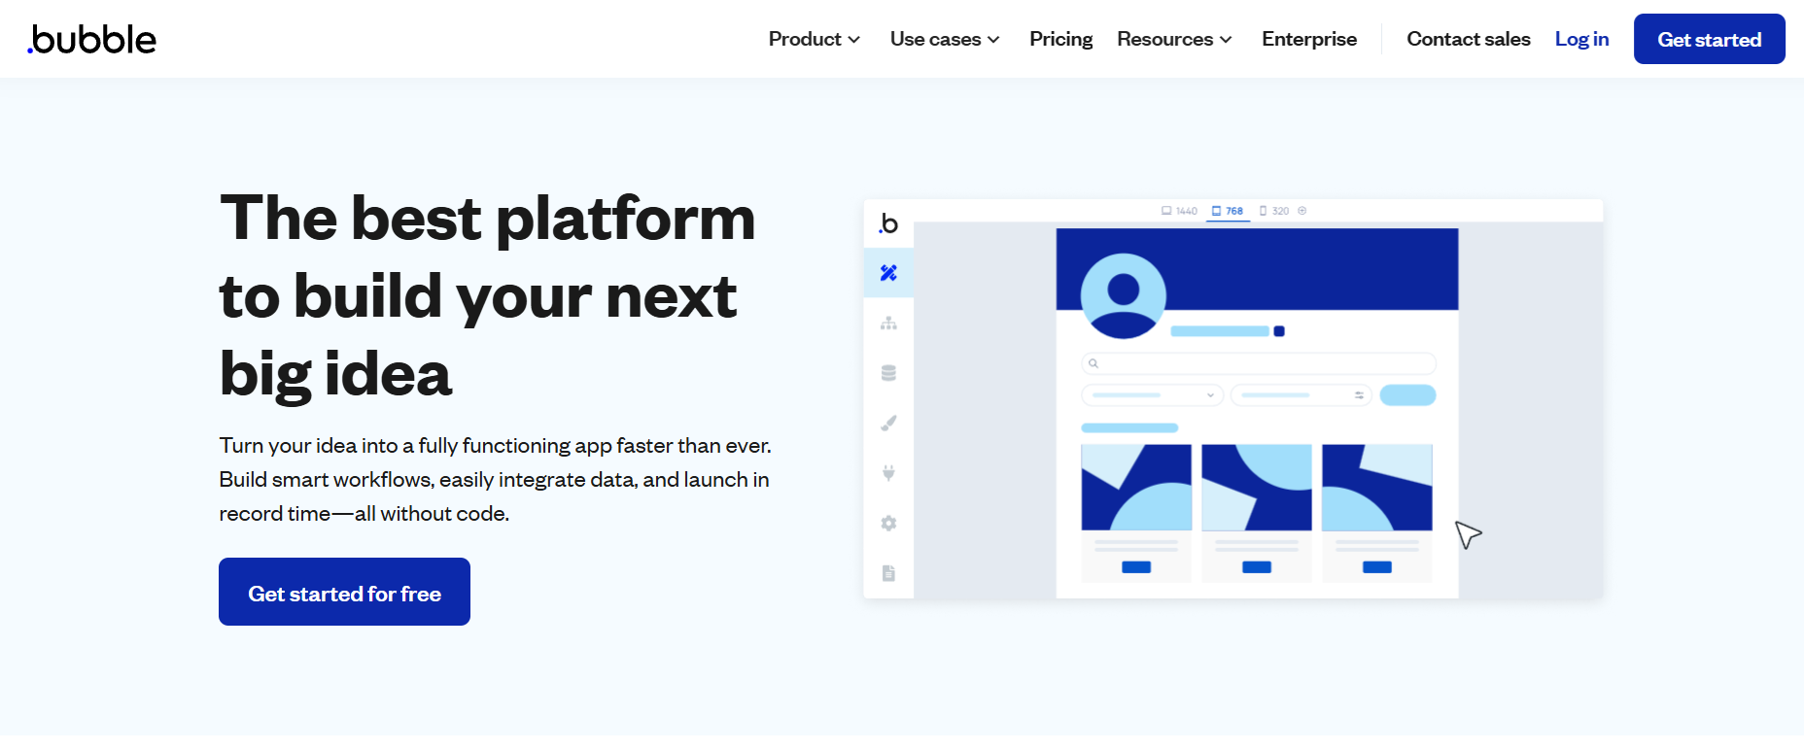Open the Enterprise page

tap(1309, 39)
